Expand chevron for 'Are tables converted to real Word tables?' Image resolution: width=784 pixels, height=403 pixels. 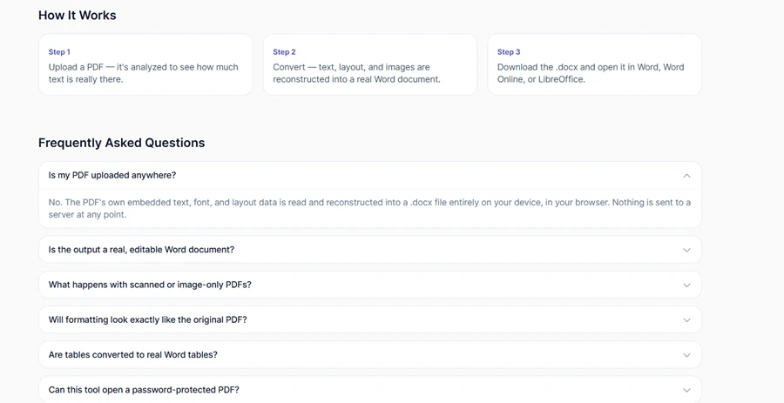pyautogui.click(x=686, y=355)
